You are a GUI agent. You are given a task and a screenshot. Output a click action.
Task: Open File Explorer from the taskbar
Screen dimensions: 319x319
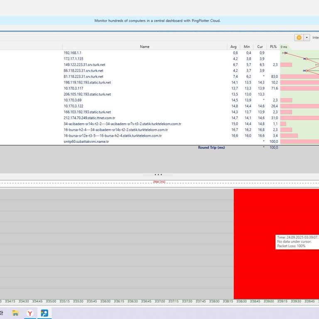[16, 313]
